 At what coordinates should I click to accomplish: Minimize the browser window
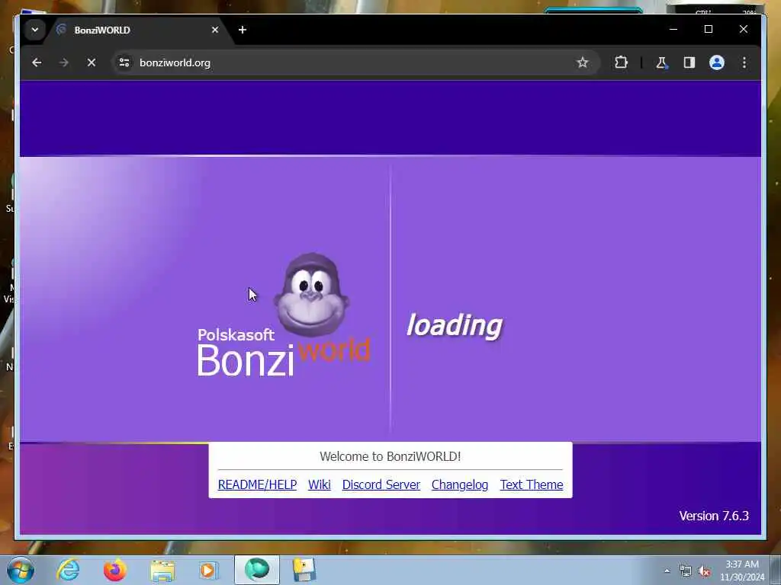pos(673,30)
